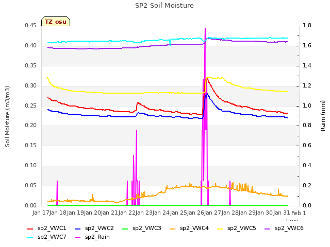Viewport: 330px width, 247px height.
Task: Click the 0.30 left axis value
Action: (x=31, y=86)
